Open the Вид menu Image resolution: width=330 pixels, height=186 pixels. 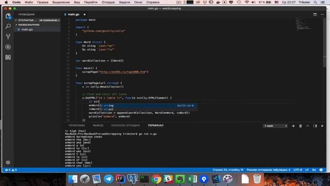pyautogui.click(x=77, y=2)
